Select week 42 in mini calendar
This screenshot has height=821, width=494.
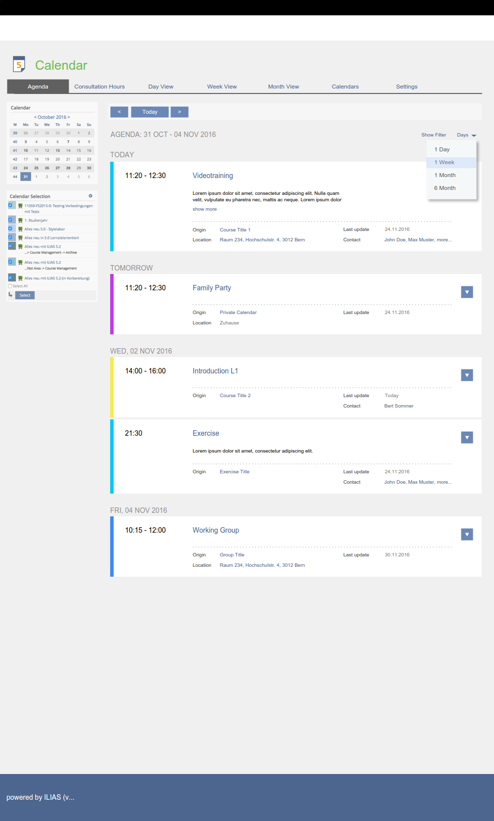point(15,159)
